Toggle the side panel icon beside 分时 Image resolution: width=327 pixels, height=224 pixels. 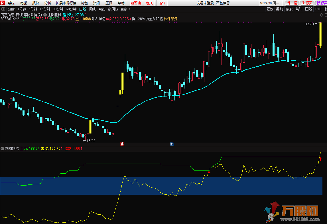[x=3, y=9]
